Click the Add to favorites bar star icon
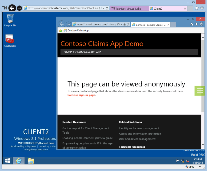Image resolution: width=207 pixels, height=171 pixels. tap(61, 30)
